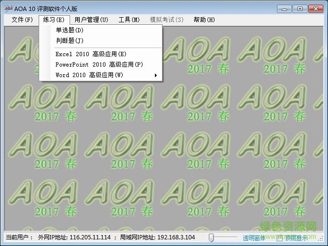Expand Word 2010 submenu arrow
The width and height of the screenshot is (328, 246).
156,75
